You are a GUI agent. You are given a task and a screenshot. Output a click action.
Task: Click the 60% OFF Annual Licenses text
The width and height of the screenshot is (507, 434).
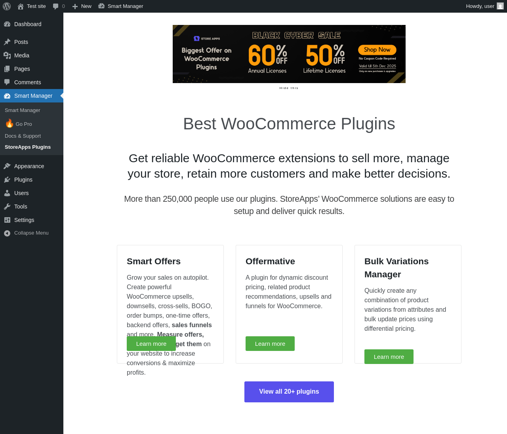[267, 59]
